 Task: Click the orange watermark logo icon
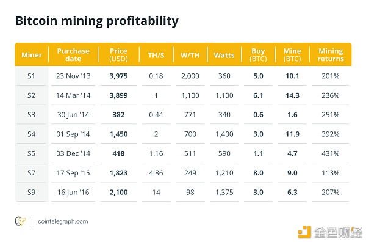pyautogui.click(x=304, y=232)
